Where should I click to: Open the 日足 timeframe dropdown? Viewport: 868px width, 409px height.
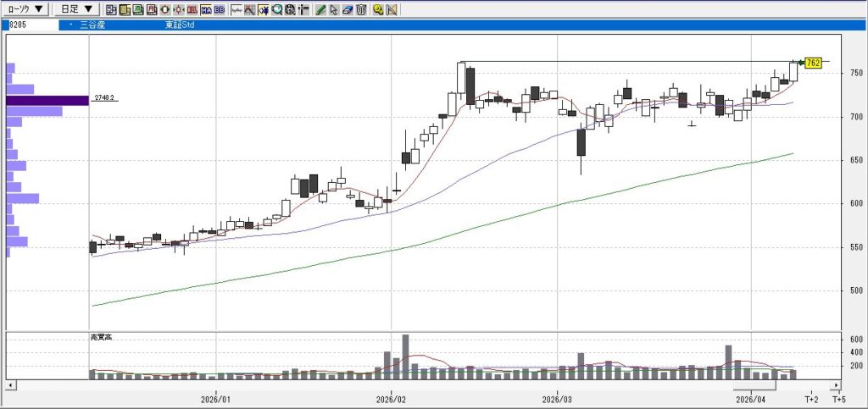point(76,9)
